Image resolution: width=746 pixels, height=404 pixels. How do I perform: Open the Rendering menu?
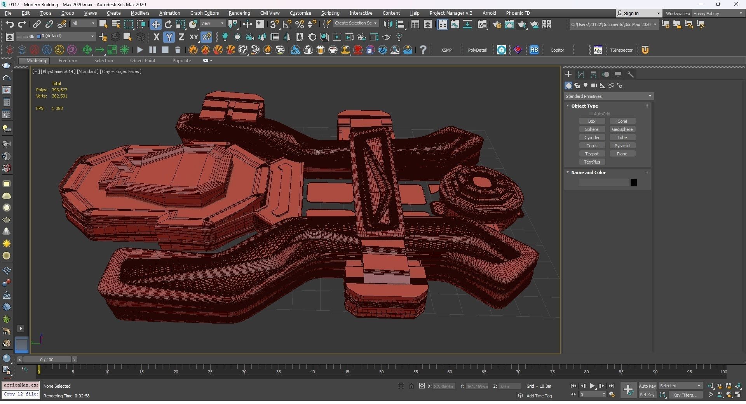[239, 13]
